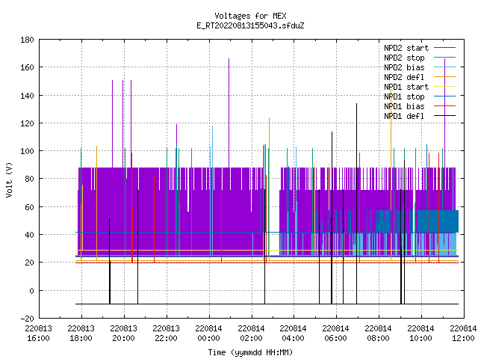Click the y-axis tick value 40
Viewport: 478px width, 359px height.
(29, 235)
